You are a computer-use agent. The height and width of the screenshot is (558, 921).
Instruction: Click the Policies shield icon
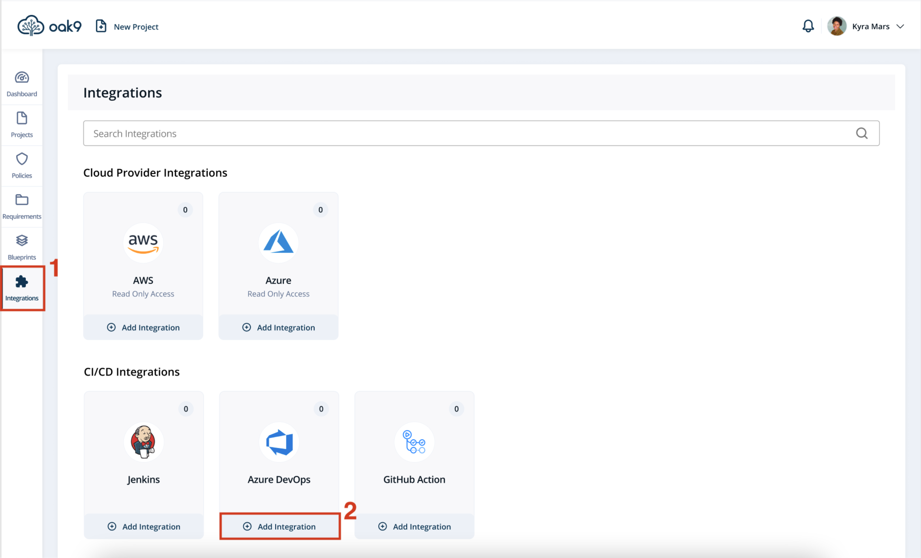click(x=22, y=159)
